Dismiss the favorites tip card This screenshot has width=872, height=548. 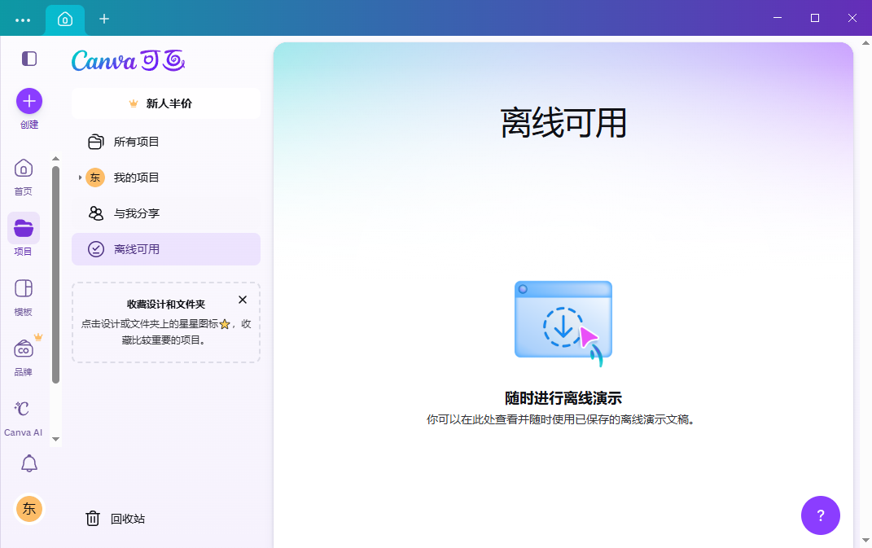243,300
